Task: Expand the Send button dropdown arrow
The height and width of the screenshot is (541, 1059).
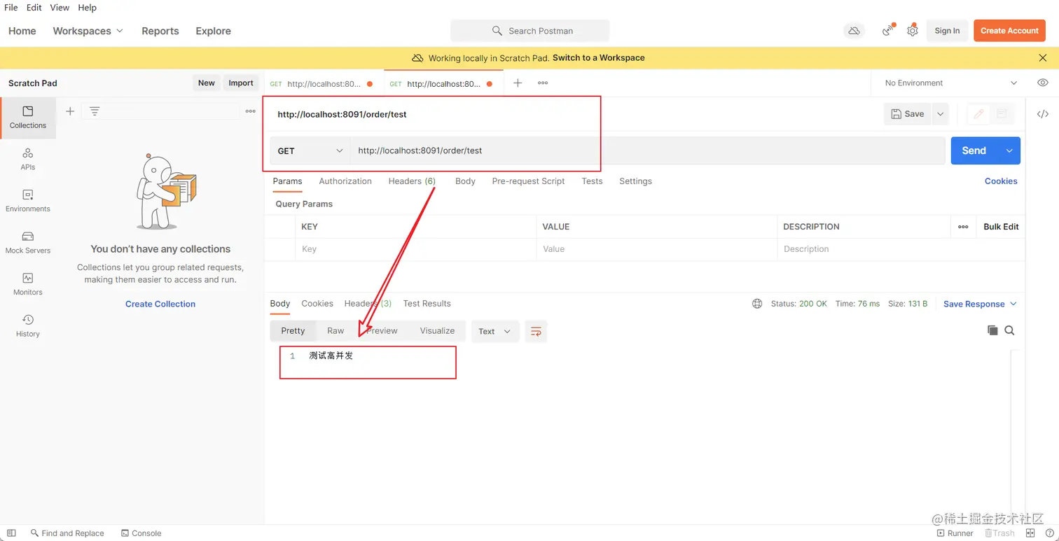Action: (x=1009, y=150)
